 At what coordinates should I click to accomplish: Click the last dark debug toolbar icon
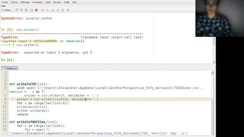68,10
